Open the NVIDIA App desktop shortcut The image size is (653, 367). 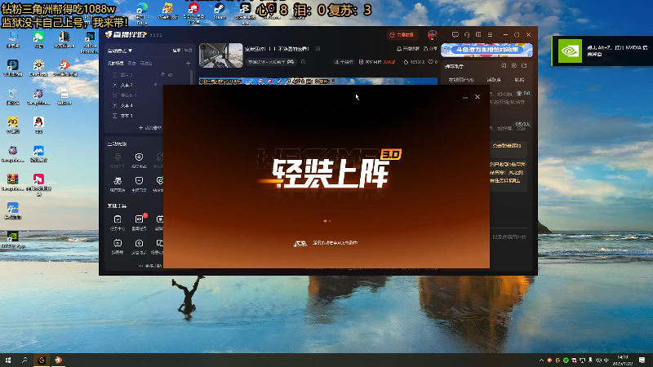pos(12,240)
